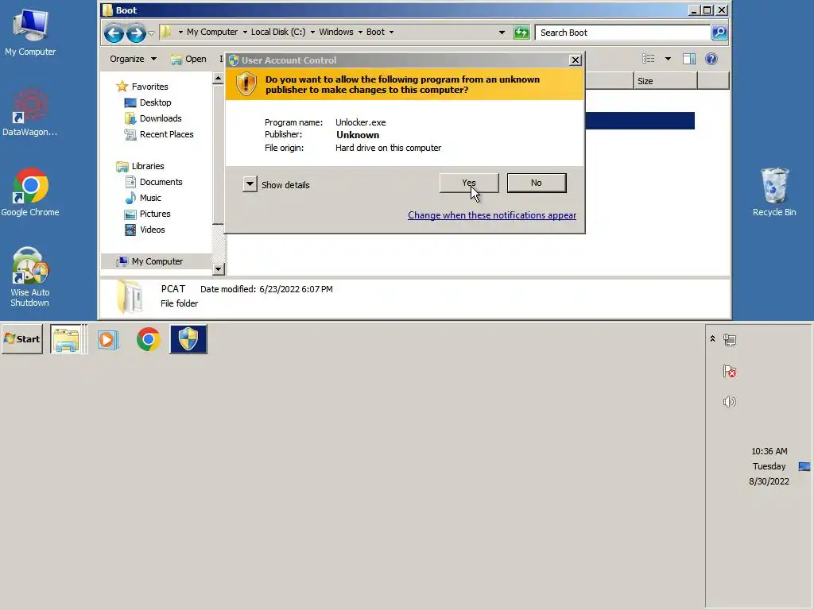Click the UAC shield taskbar icon
This screenshot has width=814, height=610.
click(188, 339)
